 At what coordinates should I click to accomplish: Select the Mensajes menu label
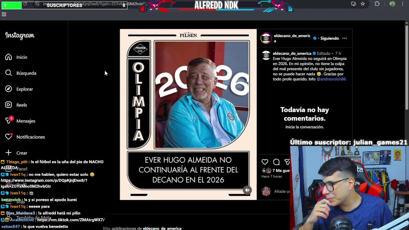(26, 121)
